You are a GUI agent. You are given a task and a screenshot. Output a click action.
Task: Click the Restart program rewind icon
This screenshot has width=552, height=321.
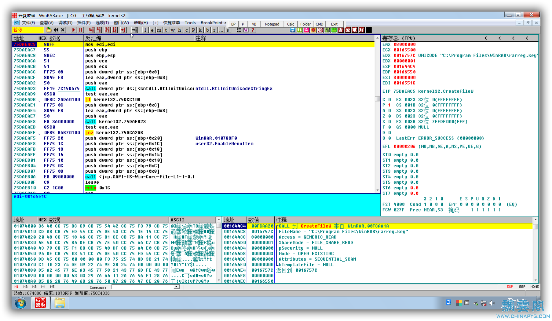point(56,30)
